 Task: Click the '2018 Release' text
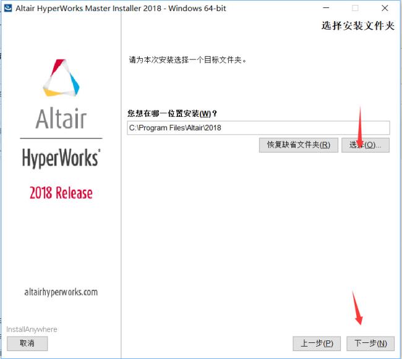61,193
